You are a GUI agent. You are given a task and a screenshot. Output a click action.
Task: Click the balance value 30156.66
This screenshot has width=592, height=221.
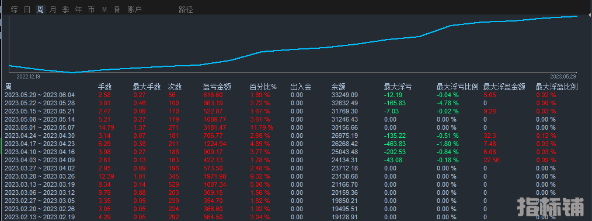[x=344, y=127]
